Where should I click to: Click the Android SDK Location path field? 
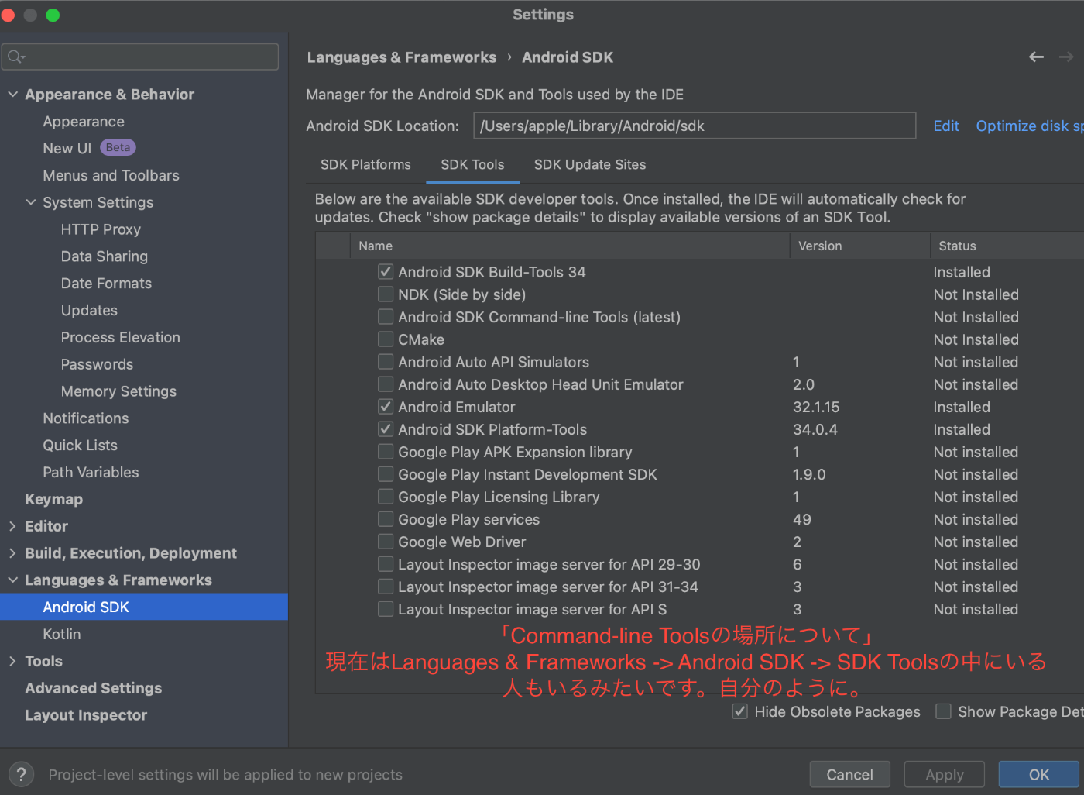pos(695,126)
